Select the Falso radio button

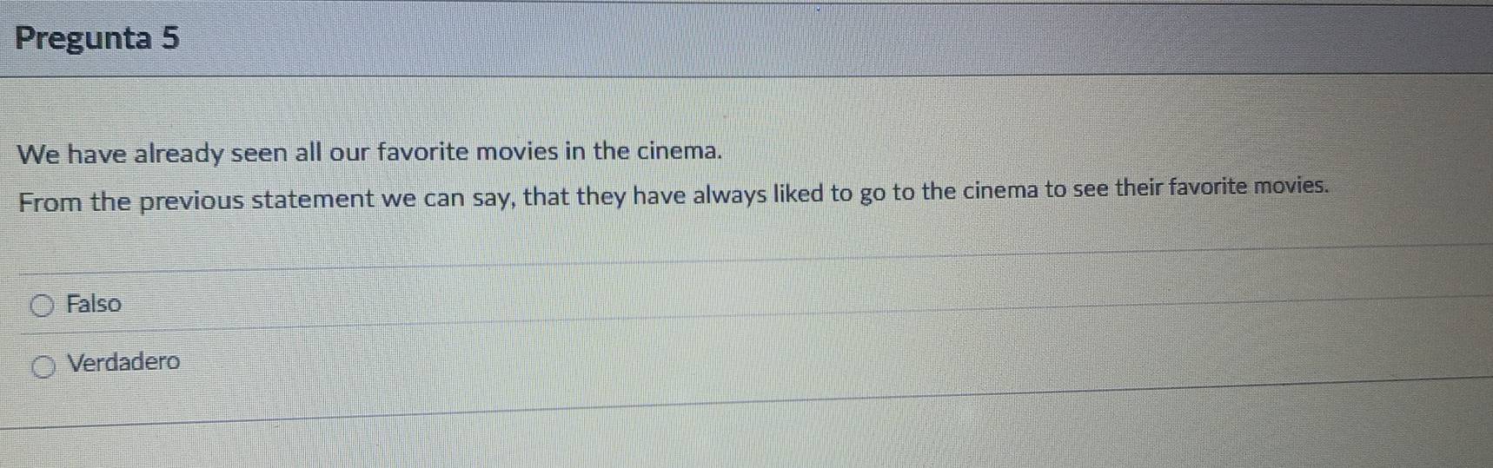(42, 305)
